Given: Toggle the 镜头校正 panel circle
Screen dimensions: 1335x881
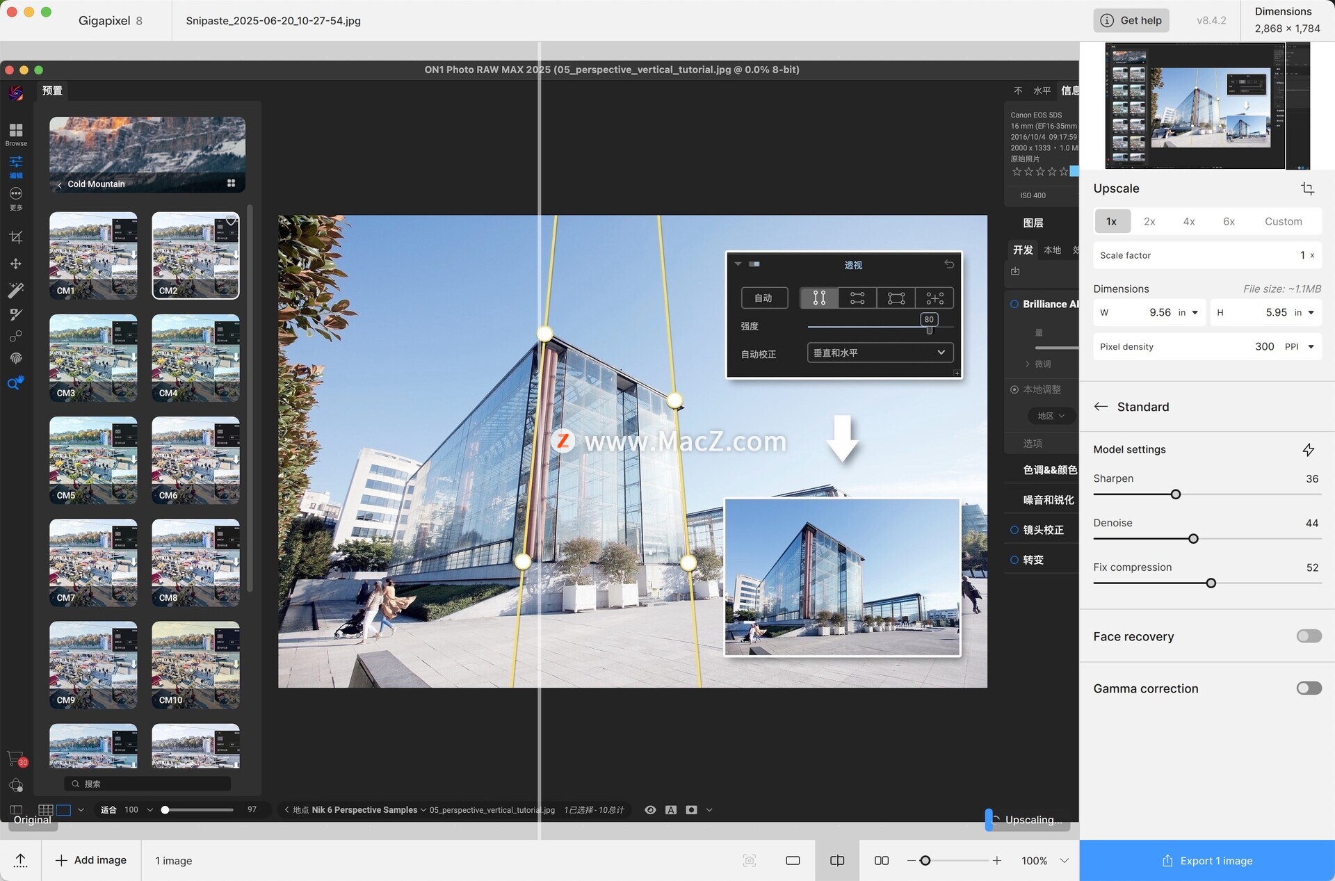Looking at the screenshot, I should (1014, 530).
